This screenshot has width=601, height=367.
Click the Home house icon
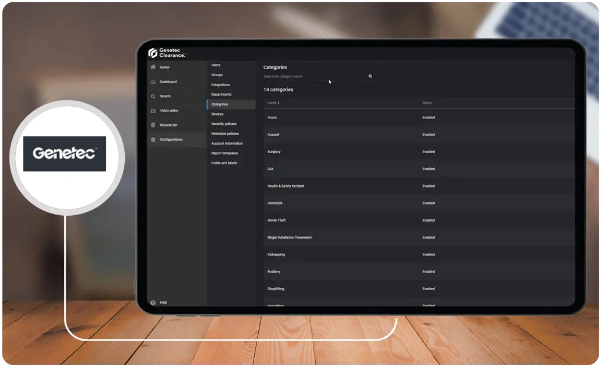(153, 67)
